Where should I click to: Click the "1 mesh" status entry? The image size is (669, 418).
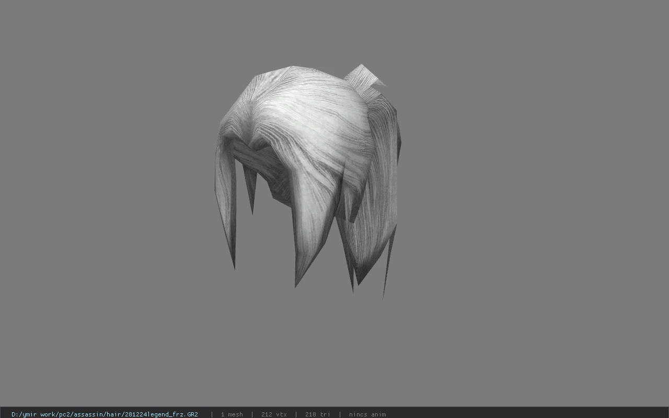click(232, 414)
